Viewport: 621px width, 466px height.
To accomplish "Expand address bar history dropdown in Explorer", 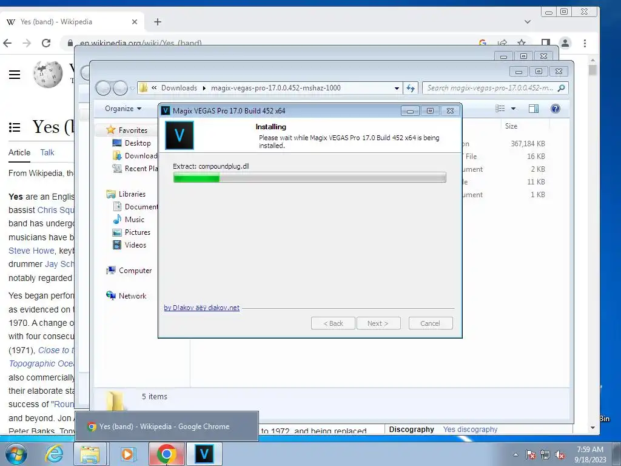I will (397, 89).
